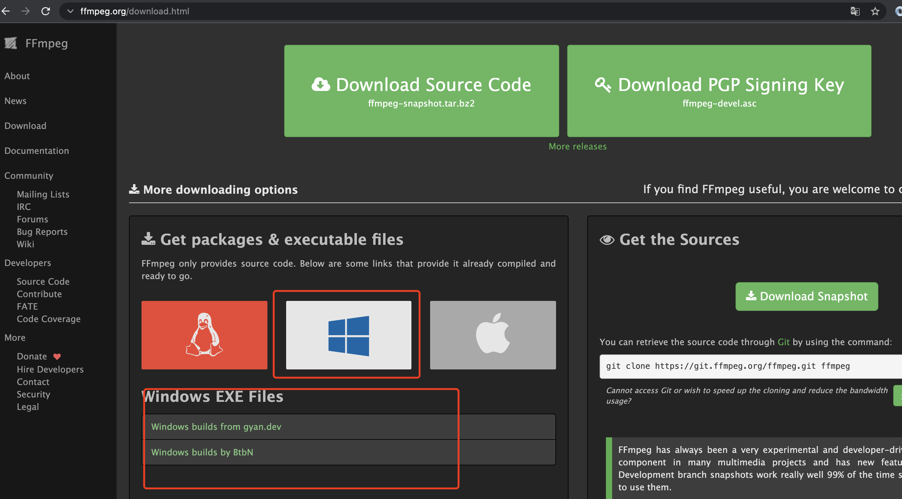Open the More sidebar item
The image size is (902, 499).
point(15,338)
